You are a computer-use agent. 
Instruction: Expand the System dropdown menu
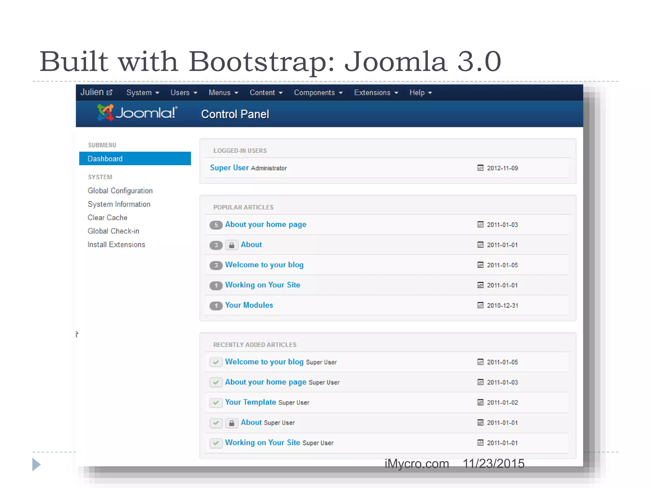pyautogui.click(x=143, y=92)
